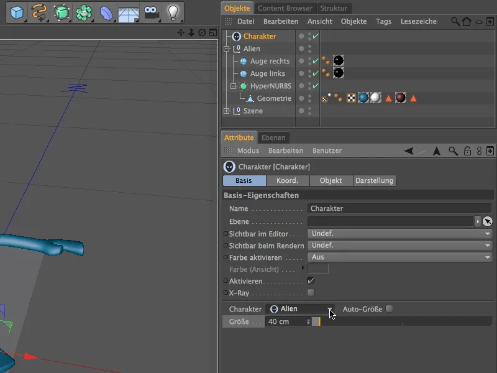This screenshot has height=373, width=497.
Task: Click the Light bulb tool icon
Action: point(173,12)
